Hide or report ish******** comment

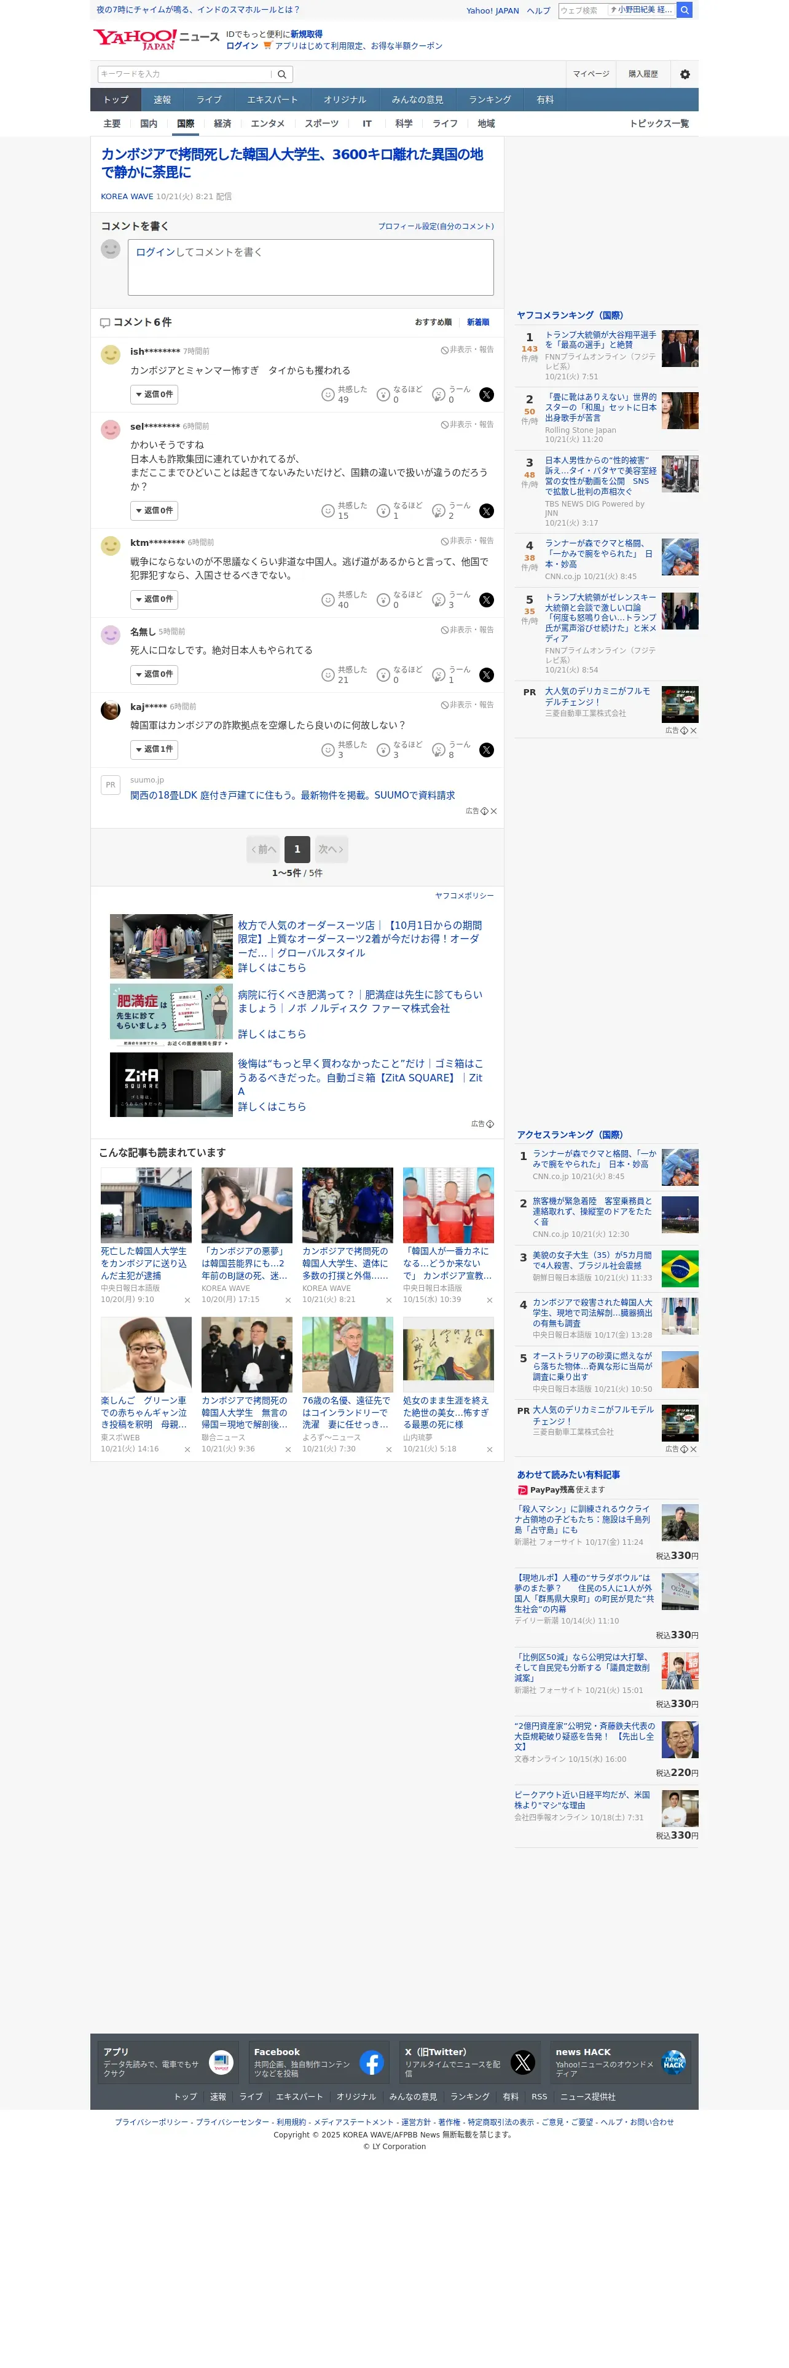[x=466, y=350]
